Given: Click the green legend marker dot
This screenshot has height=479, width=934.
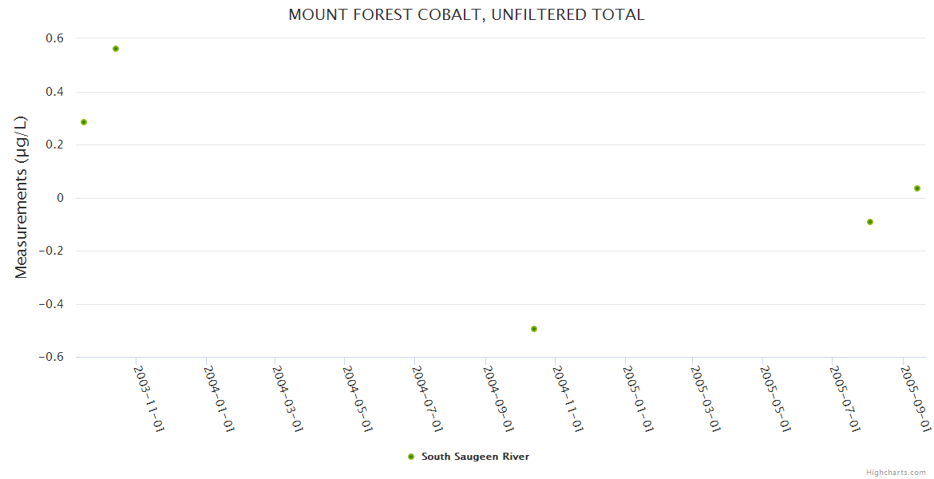Looking at the screenshot, I should coord(411,457).
